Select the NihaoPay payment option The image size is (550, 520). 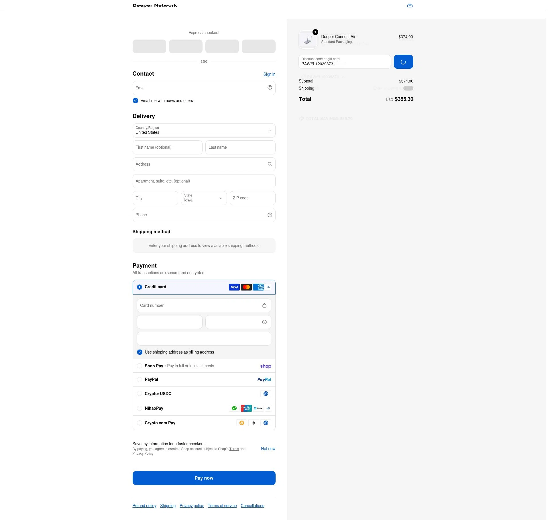(140, 408)
